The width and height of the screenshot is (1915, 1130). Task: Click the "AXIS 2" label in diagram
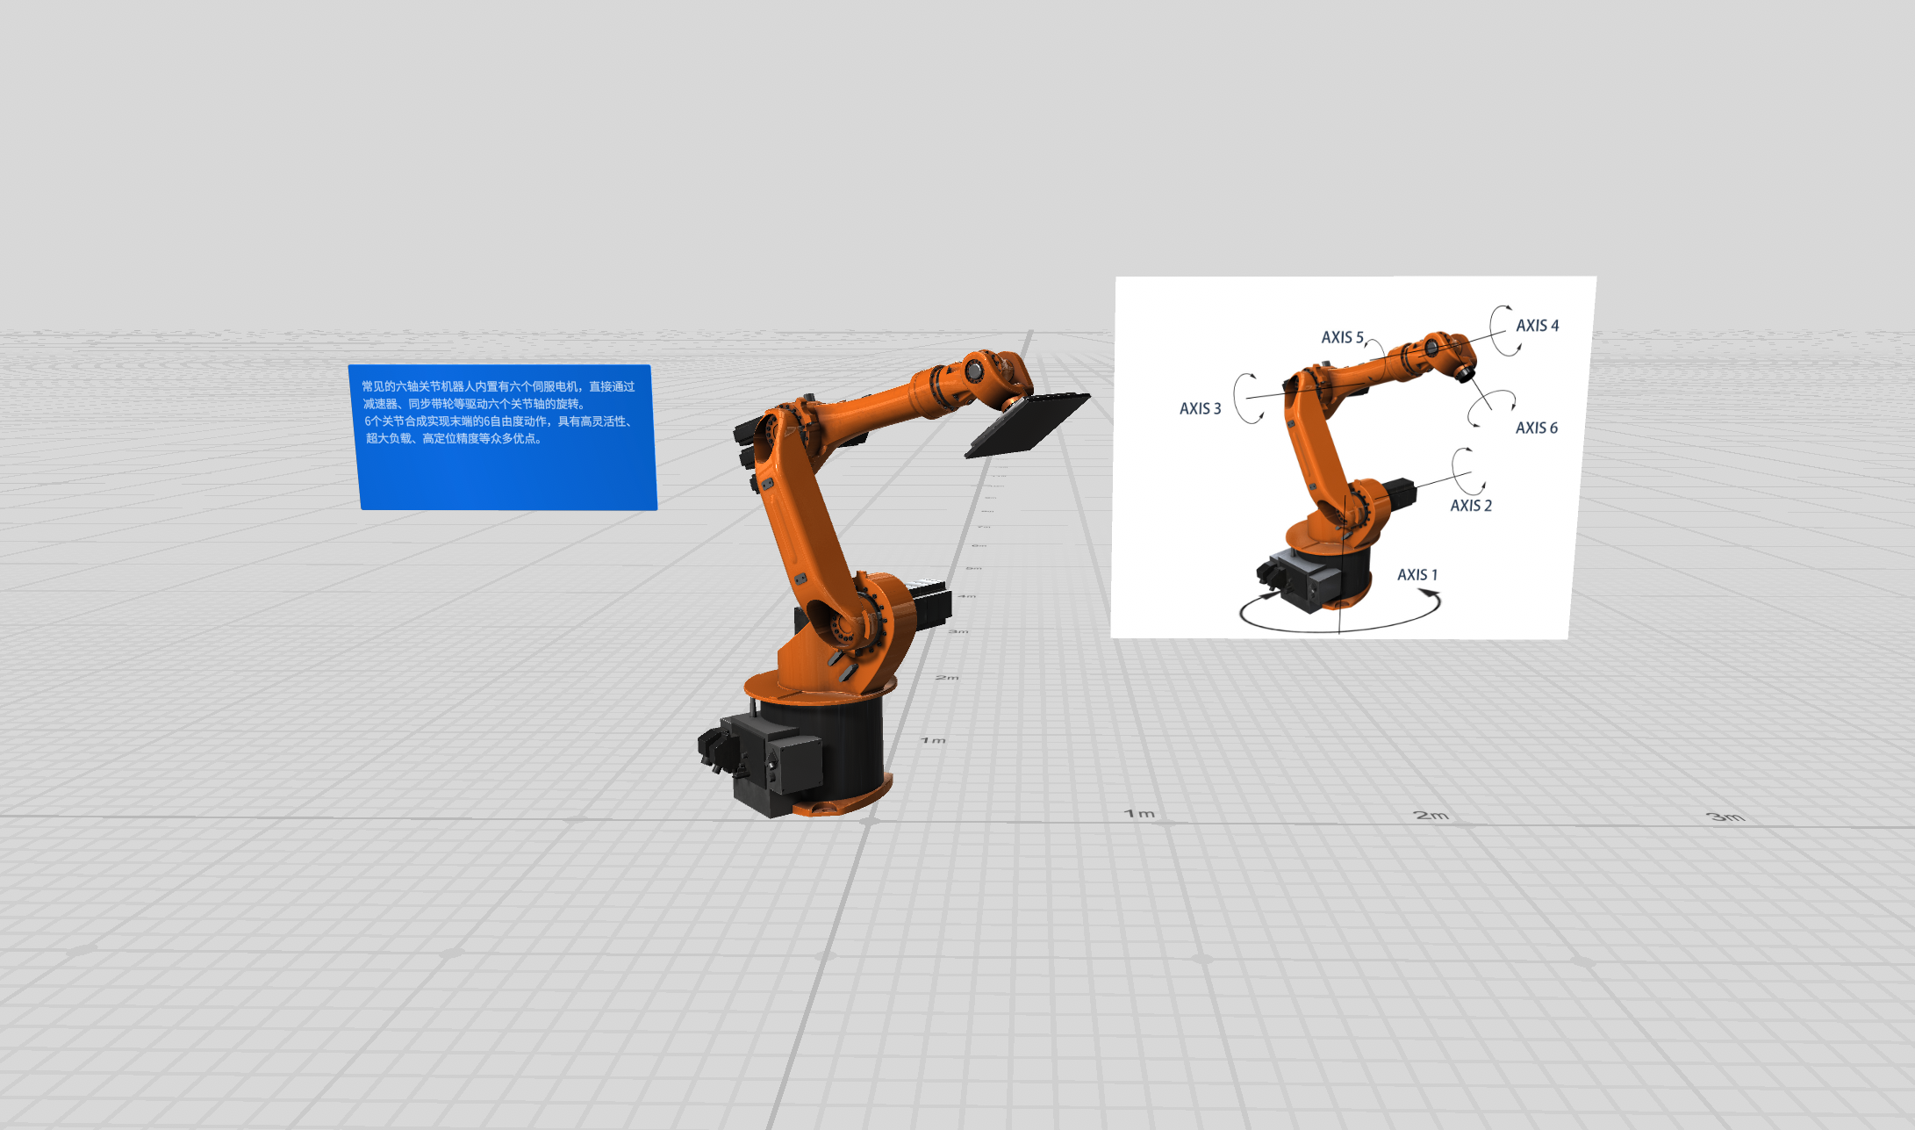click(1471, 505)
